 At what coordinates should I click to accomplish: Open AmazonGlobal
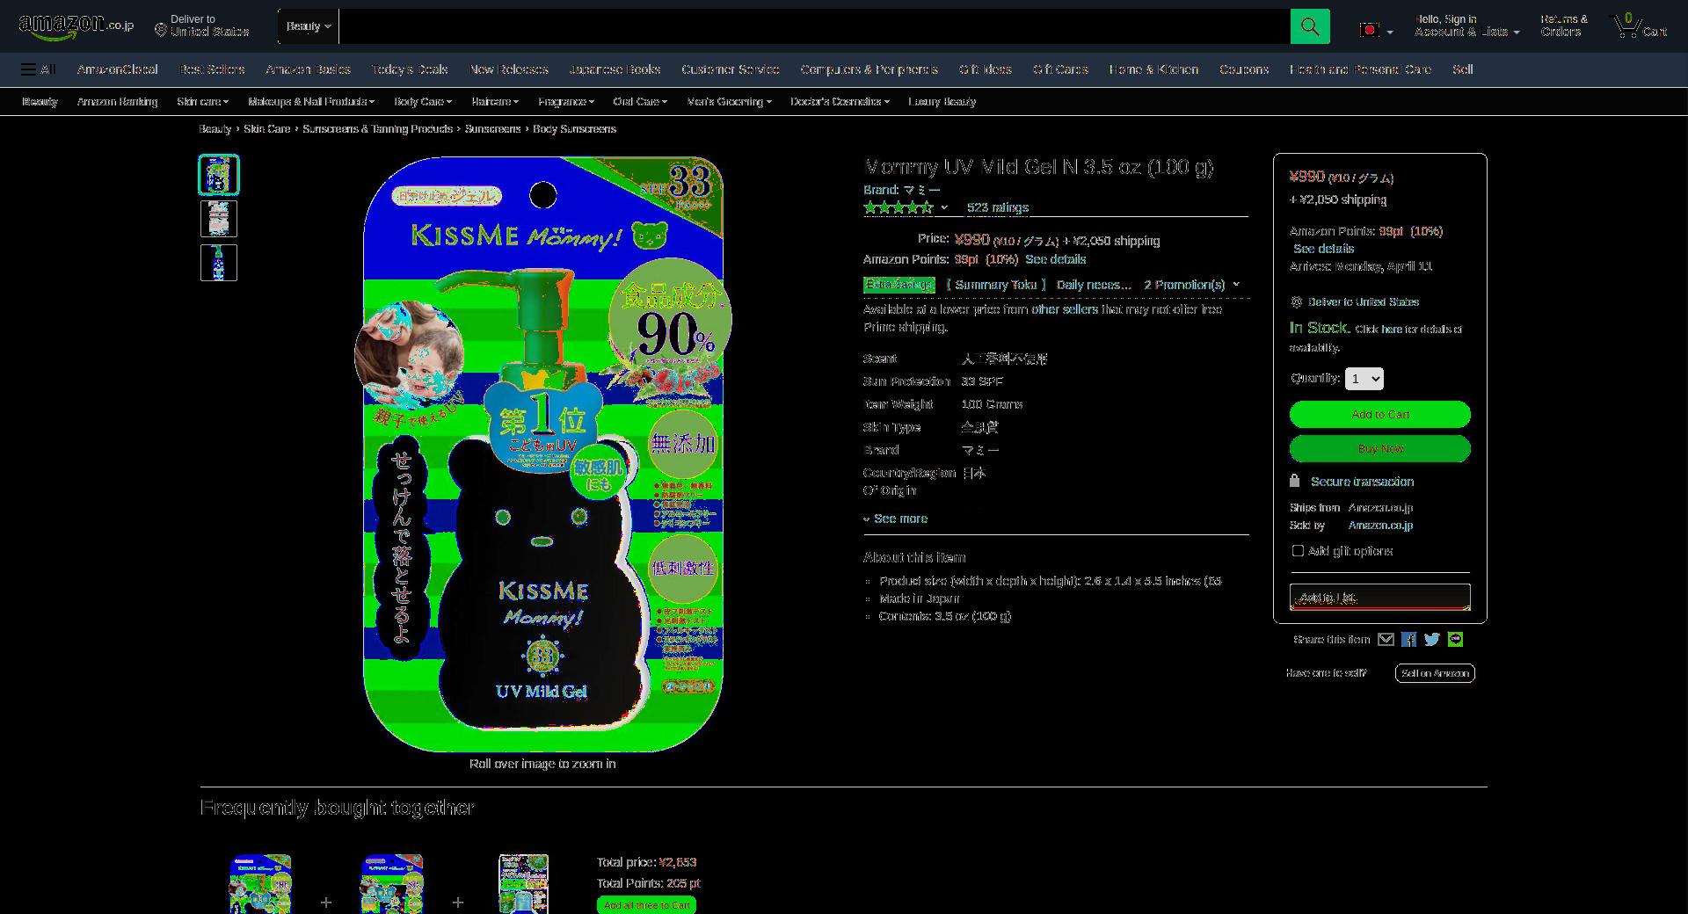pyautogui.click(x=117, y=69)
